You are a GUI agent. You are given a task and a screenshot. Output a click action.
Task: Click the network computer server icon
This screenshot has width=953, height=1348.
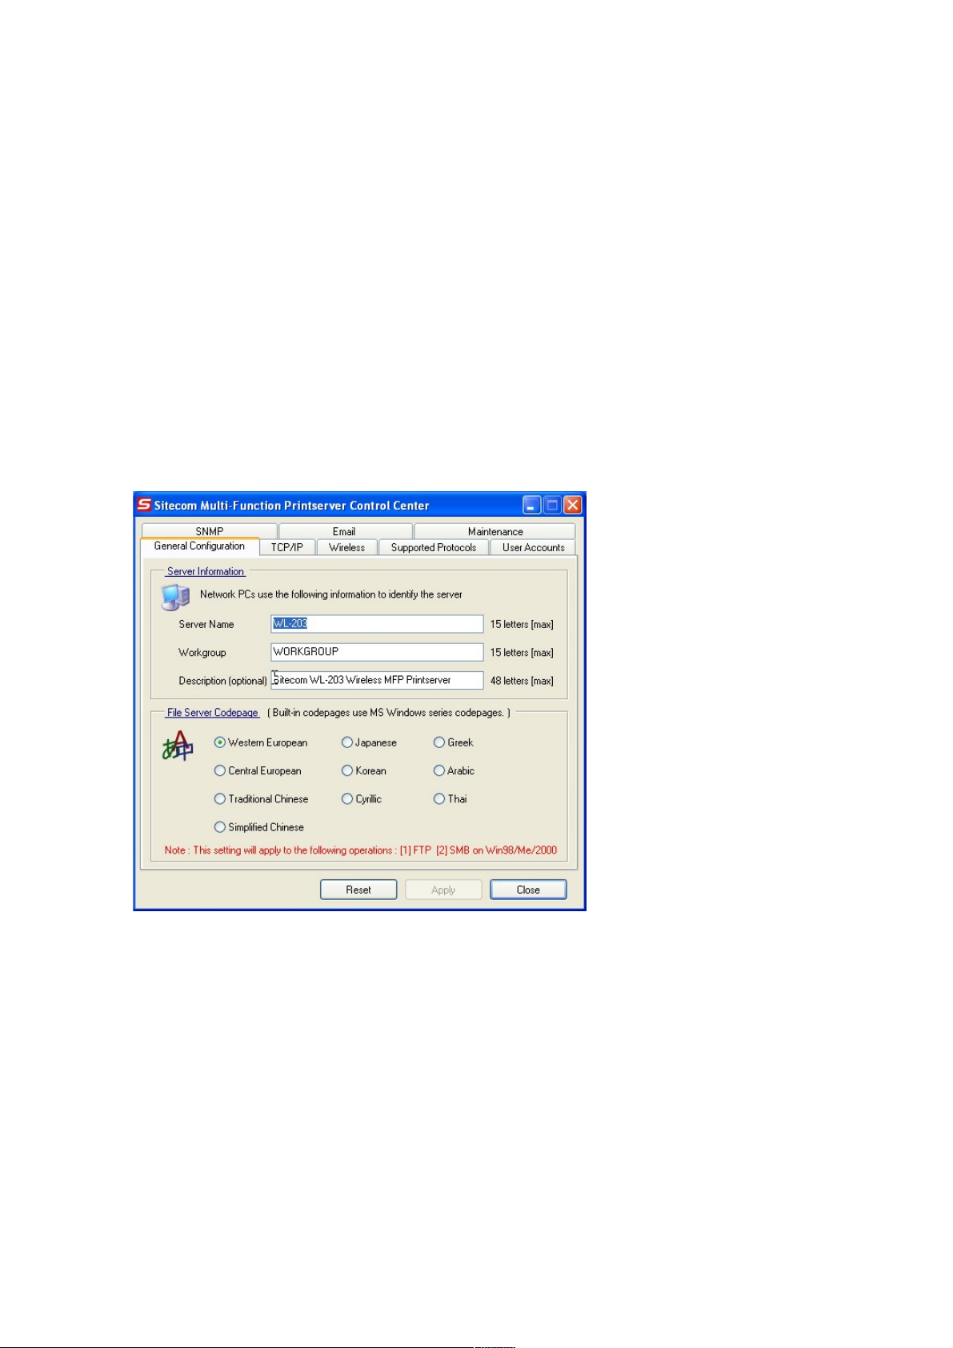click(175, 597)
